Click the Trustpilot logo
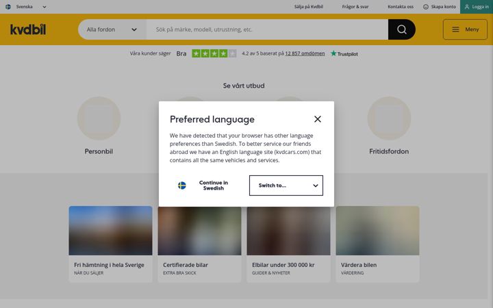 (x=344, y=54)
